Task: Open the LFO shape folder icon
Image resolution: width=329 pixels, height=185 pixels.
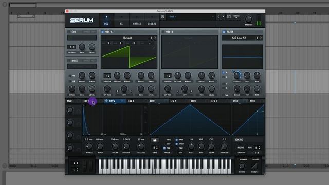Action: tap(155, 140)
